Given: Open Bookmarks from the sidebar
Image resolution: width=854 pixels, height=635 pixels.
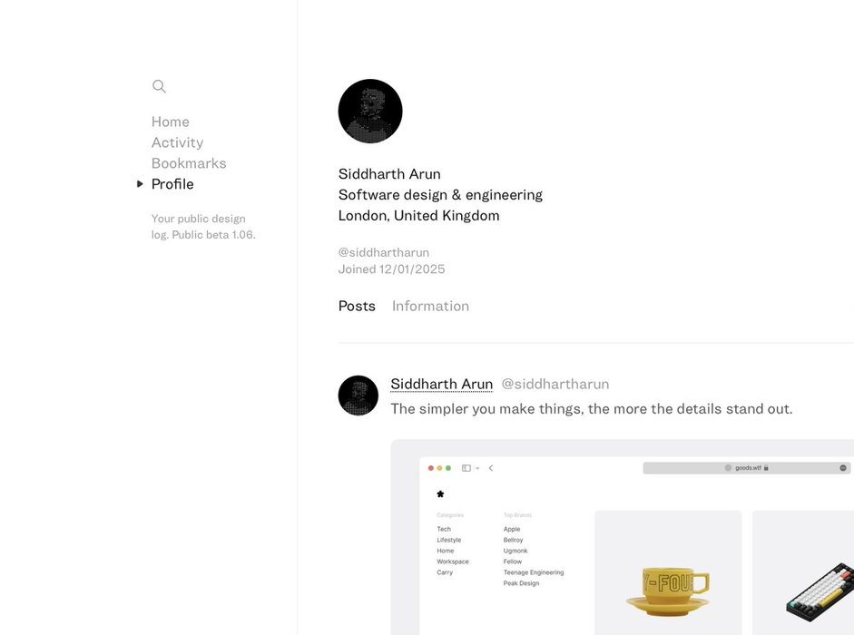Looking at the screenshot, I should click(x=189, y=163).
